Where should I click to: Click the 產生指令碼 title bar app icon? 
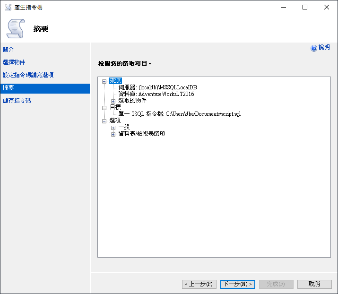coord(8,7)
